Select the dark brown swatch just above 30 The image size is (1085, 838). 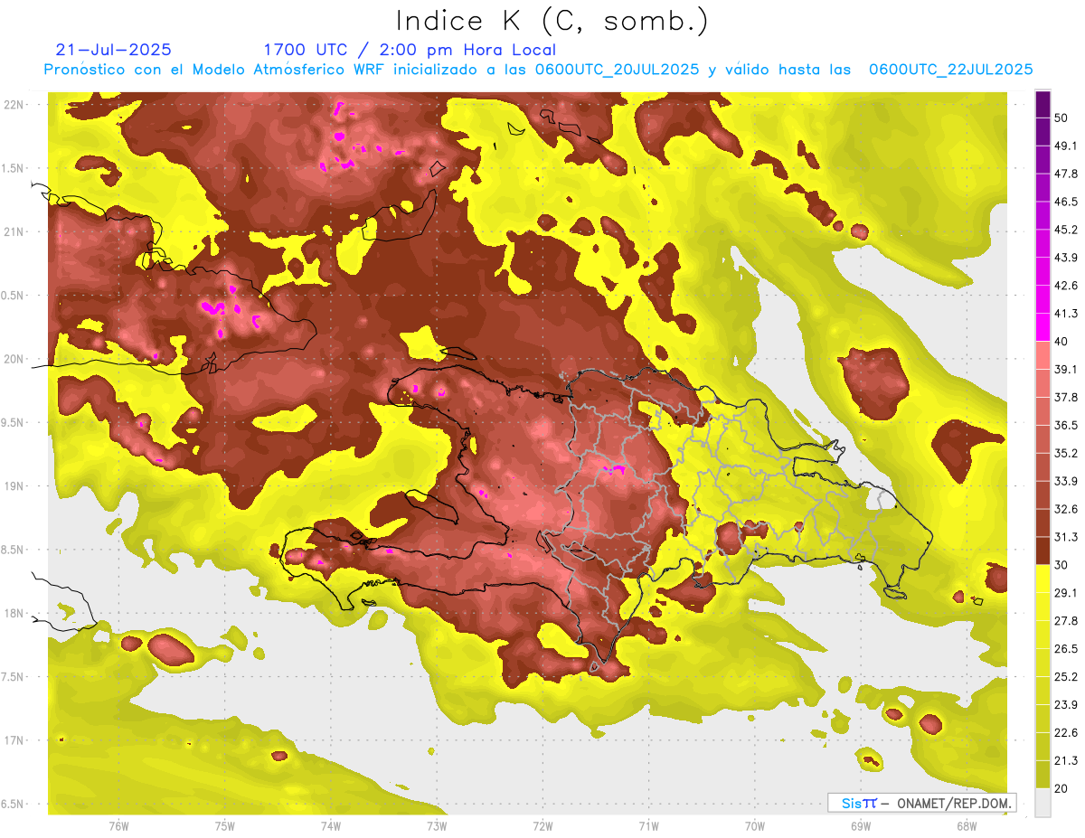point(1043,551)
